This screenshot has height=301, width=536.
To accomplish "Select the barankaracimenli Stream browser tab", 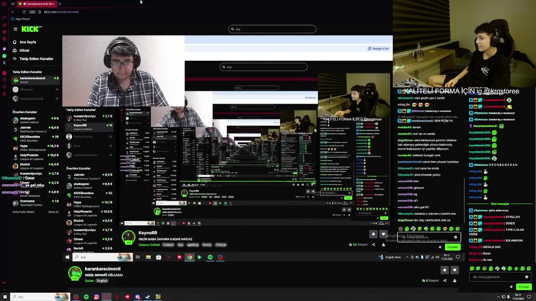I will (x=37, y=4).
